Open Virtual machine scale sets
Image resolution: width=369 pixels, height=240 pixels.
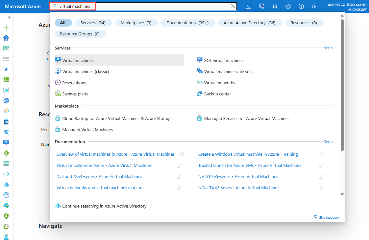pos(228,71)
